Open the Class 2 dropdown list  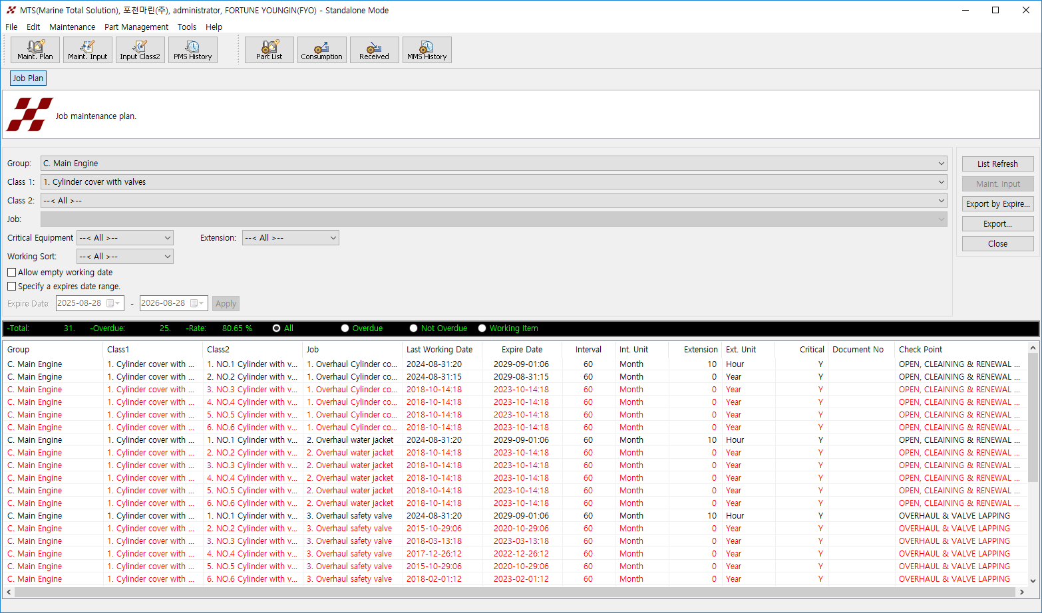point(941,201)
